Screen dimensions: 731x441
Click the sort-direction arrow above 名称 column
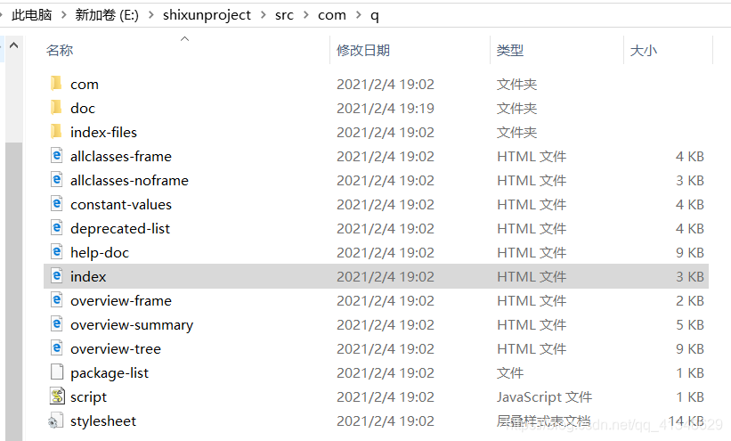tap(184, 38)
